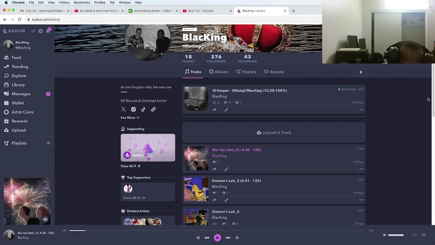Click the 30 Keeper track artwork
The image size is (435, 245).
tap(196, 99)
